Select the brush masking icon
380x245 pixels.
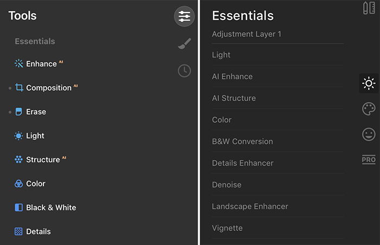click(185, 43)
